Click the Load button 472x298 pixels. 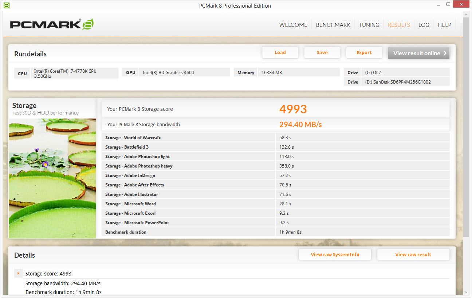click(x=280, y=53)
